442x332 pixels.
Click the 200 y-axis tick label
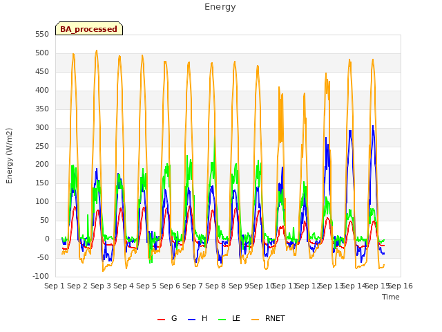pos(42,165)
